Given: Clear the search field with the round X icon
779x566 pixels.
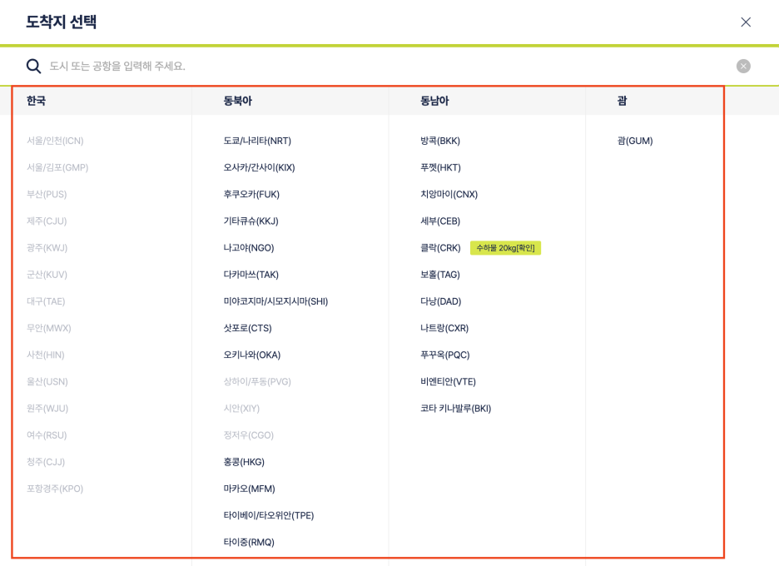Looking at the screenshot, I should coord(743,66).
